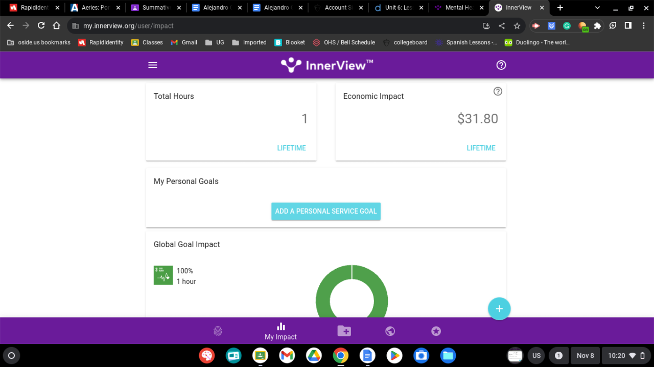Bookmark this page with star icon

(x=517, y=25)
